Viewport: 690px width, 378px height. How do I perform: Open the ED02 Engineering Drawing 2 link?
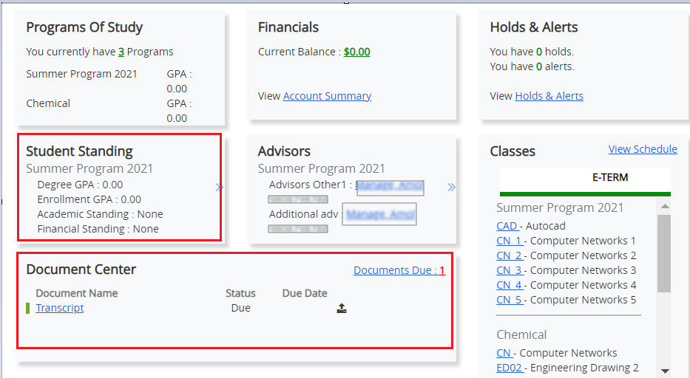510,368
